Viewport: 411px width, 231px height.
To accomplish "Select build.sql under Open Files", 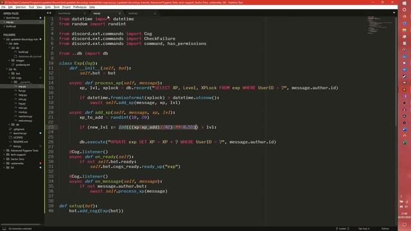I will click(11, 26).
